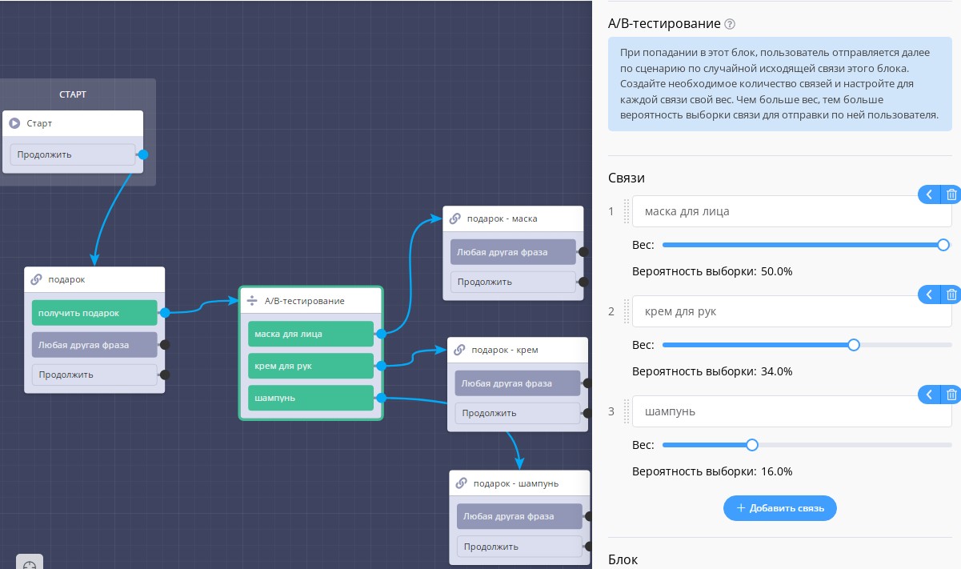Click the weight slider handle for 'крем для рук'

pos(853,345)
